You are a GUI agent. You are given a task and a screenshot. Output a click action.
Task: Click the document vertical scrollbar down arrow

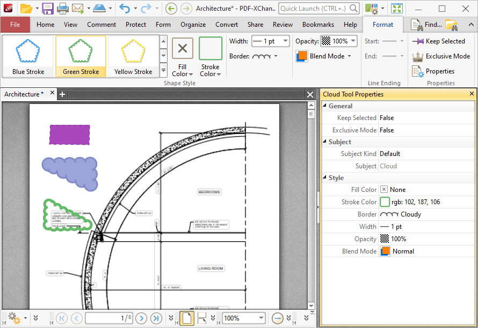311,305
